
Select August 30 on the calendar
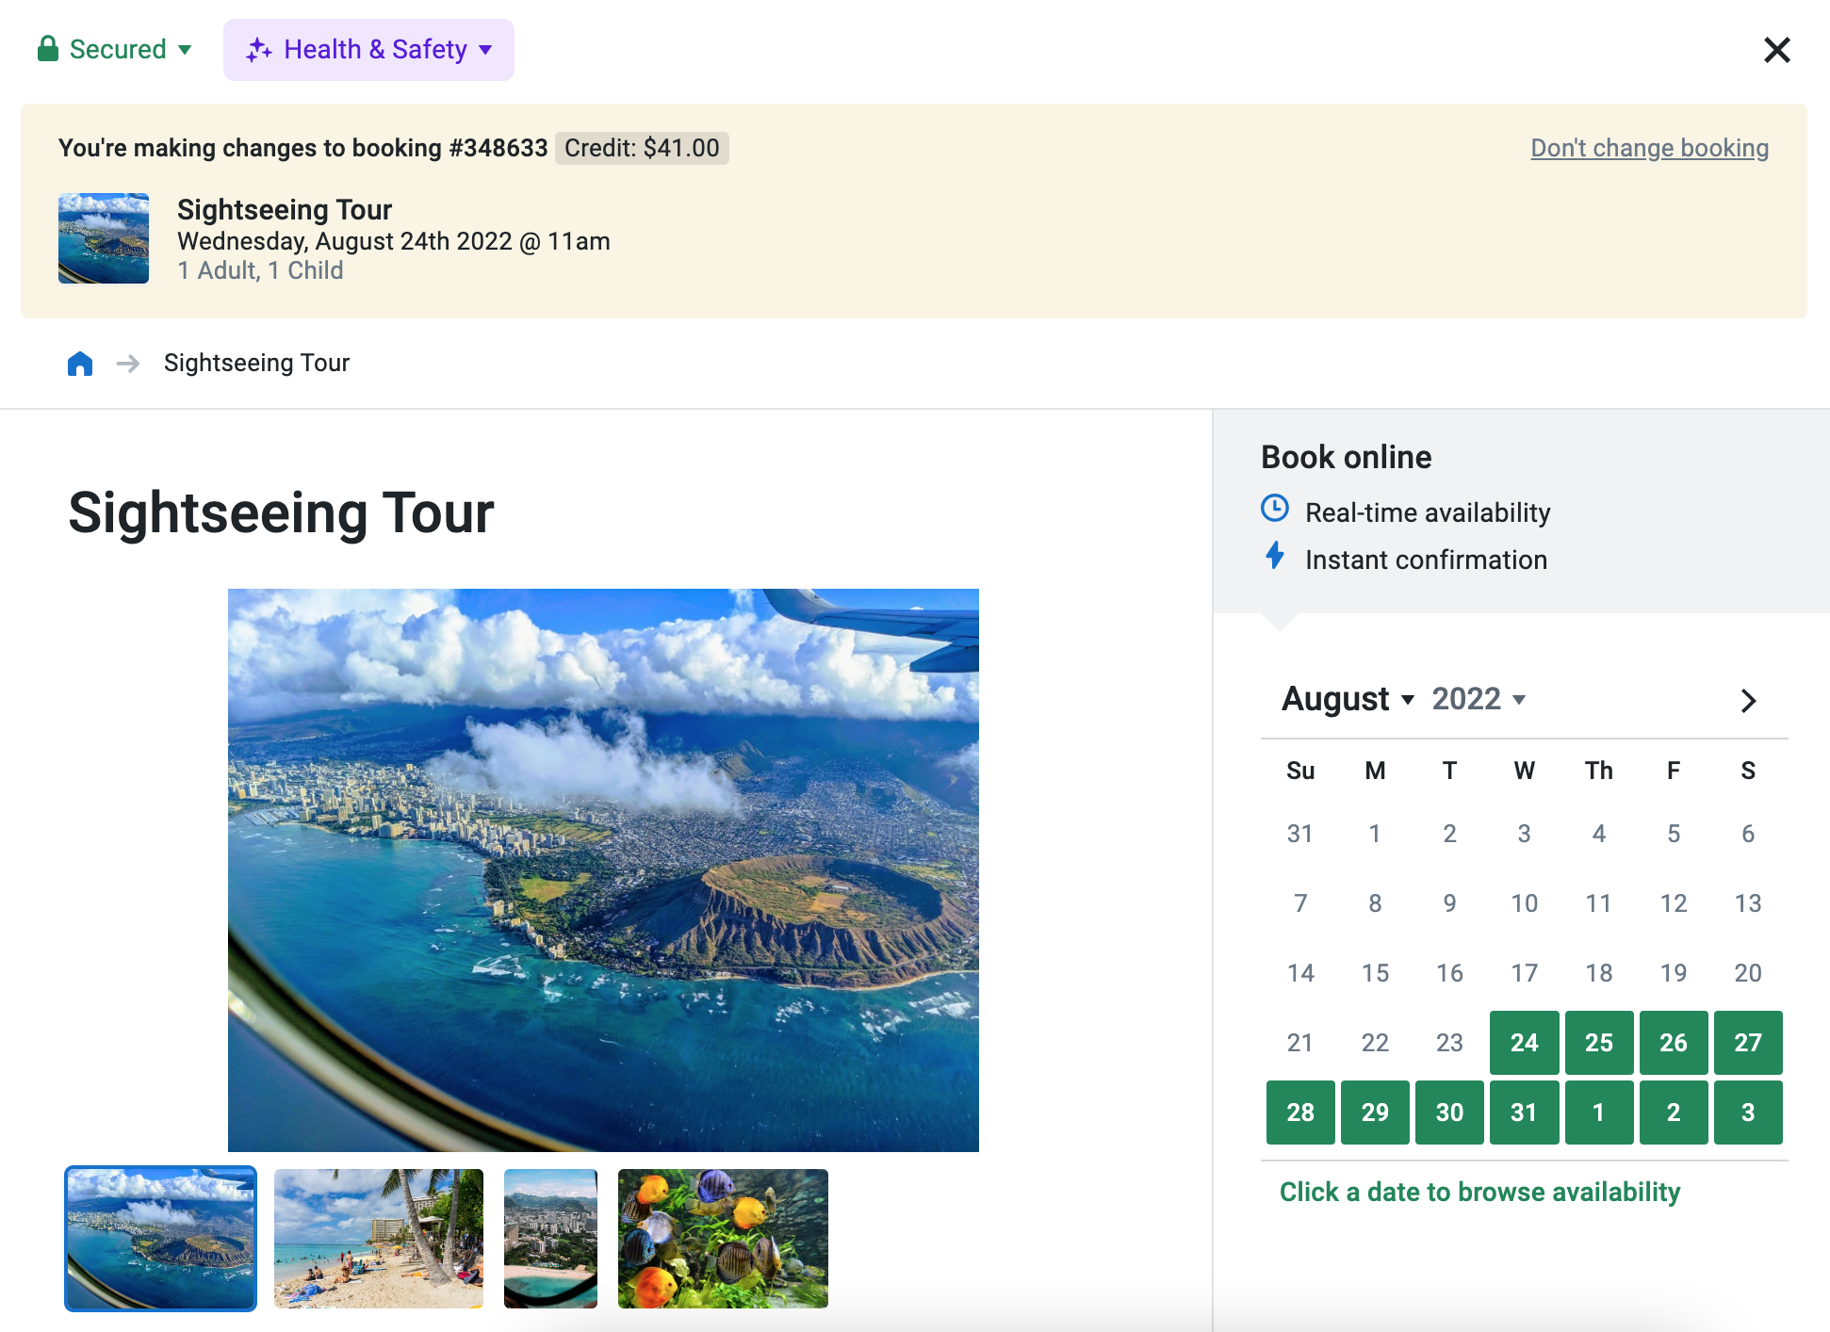point(1449,1113)
